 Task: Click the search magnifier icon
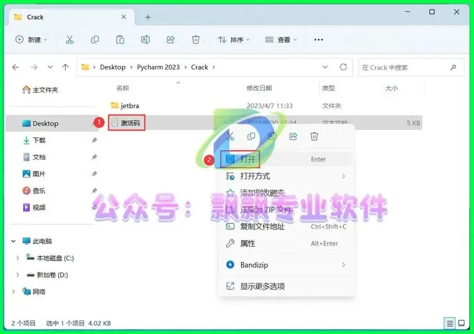[453, 67]
